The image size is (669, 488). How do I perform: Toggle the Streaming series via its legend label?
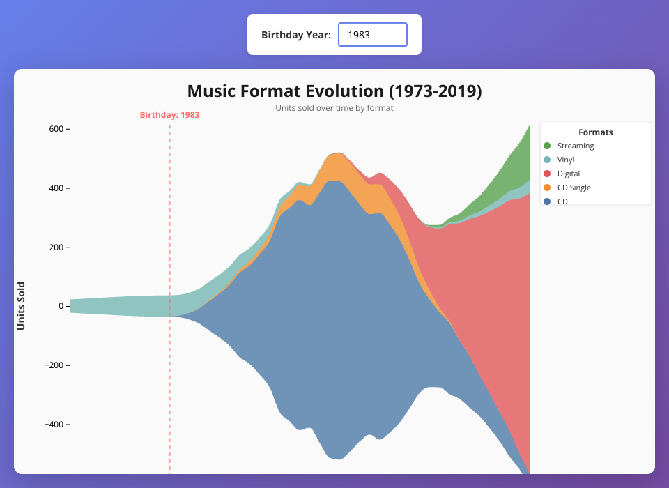click(576, 146)
